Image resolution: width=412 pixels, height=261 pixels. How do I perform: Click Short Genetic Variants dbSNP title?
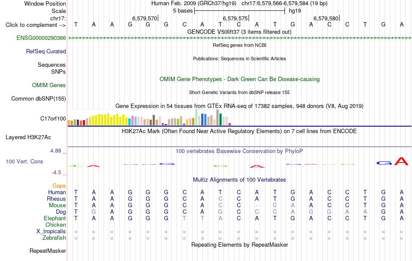239,92
